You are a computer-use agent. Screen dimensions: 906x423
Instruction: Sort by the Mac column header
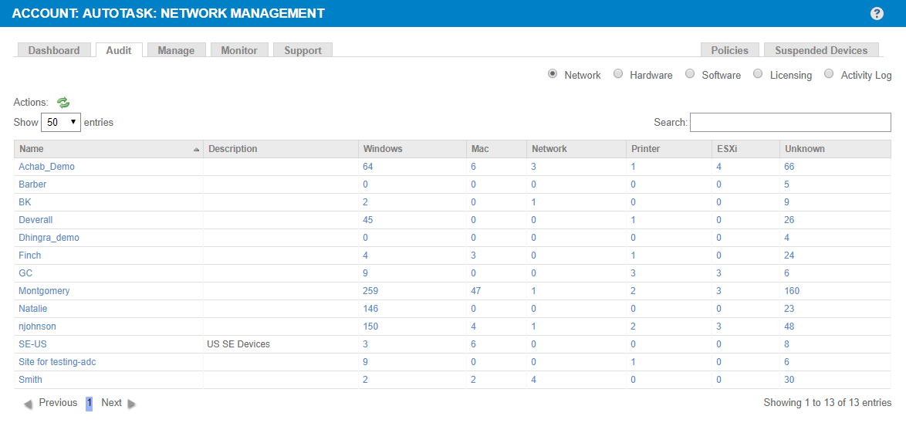[497, 149]
